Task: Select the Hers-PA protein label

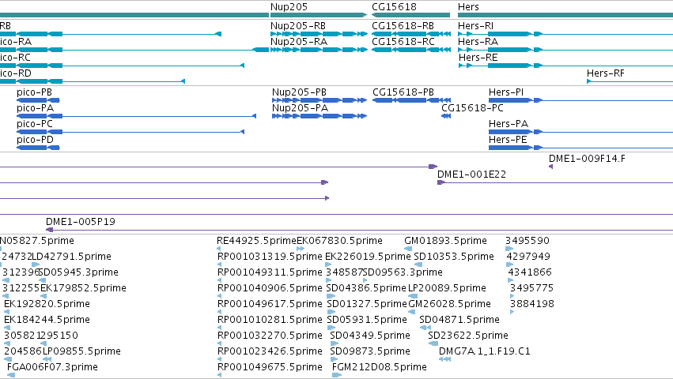Action: click(x=509, y=124)
